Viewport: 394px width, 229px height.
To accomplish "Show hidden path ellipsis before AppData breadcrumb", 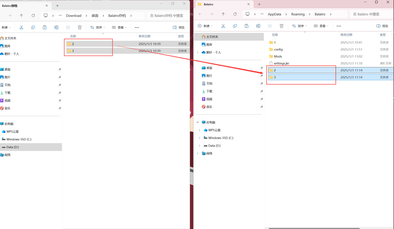I will [x=262, y=14].
